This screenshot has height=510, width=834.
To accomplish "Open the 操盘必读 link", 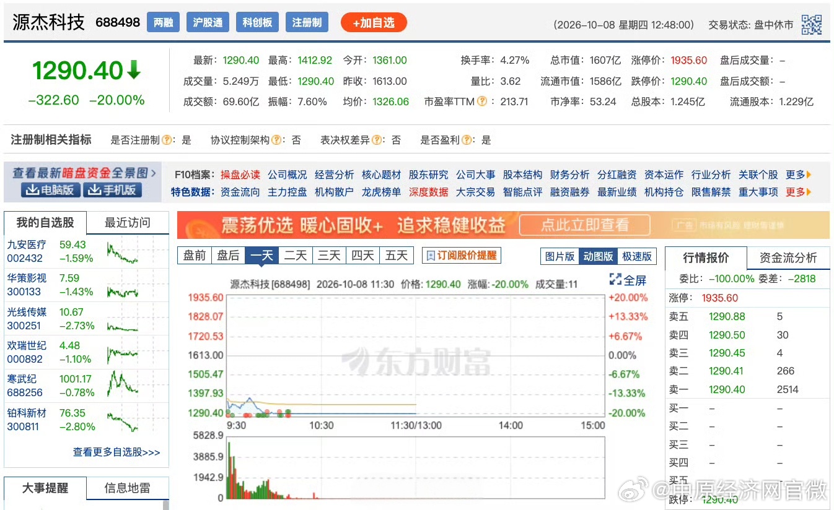I will 240,175.
